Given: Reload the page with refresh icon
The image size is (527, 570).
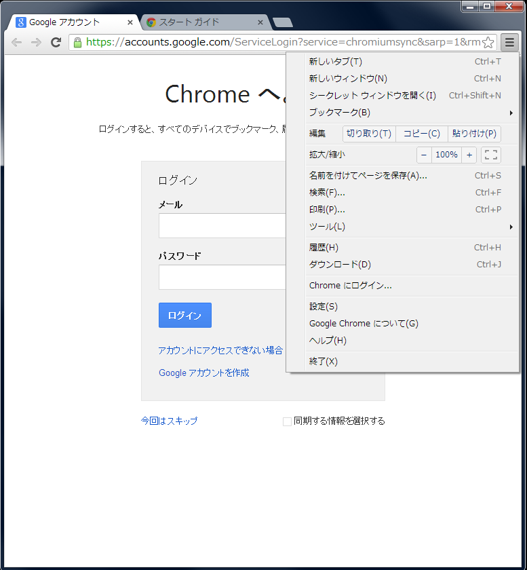Looking at the screenshot, I should pyautogui.click(x=56, y=43).
